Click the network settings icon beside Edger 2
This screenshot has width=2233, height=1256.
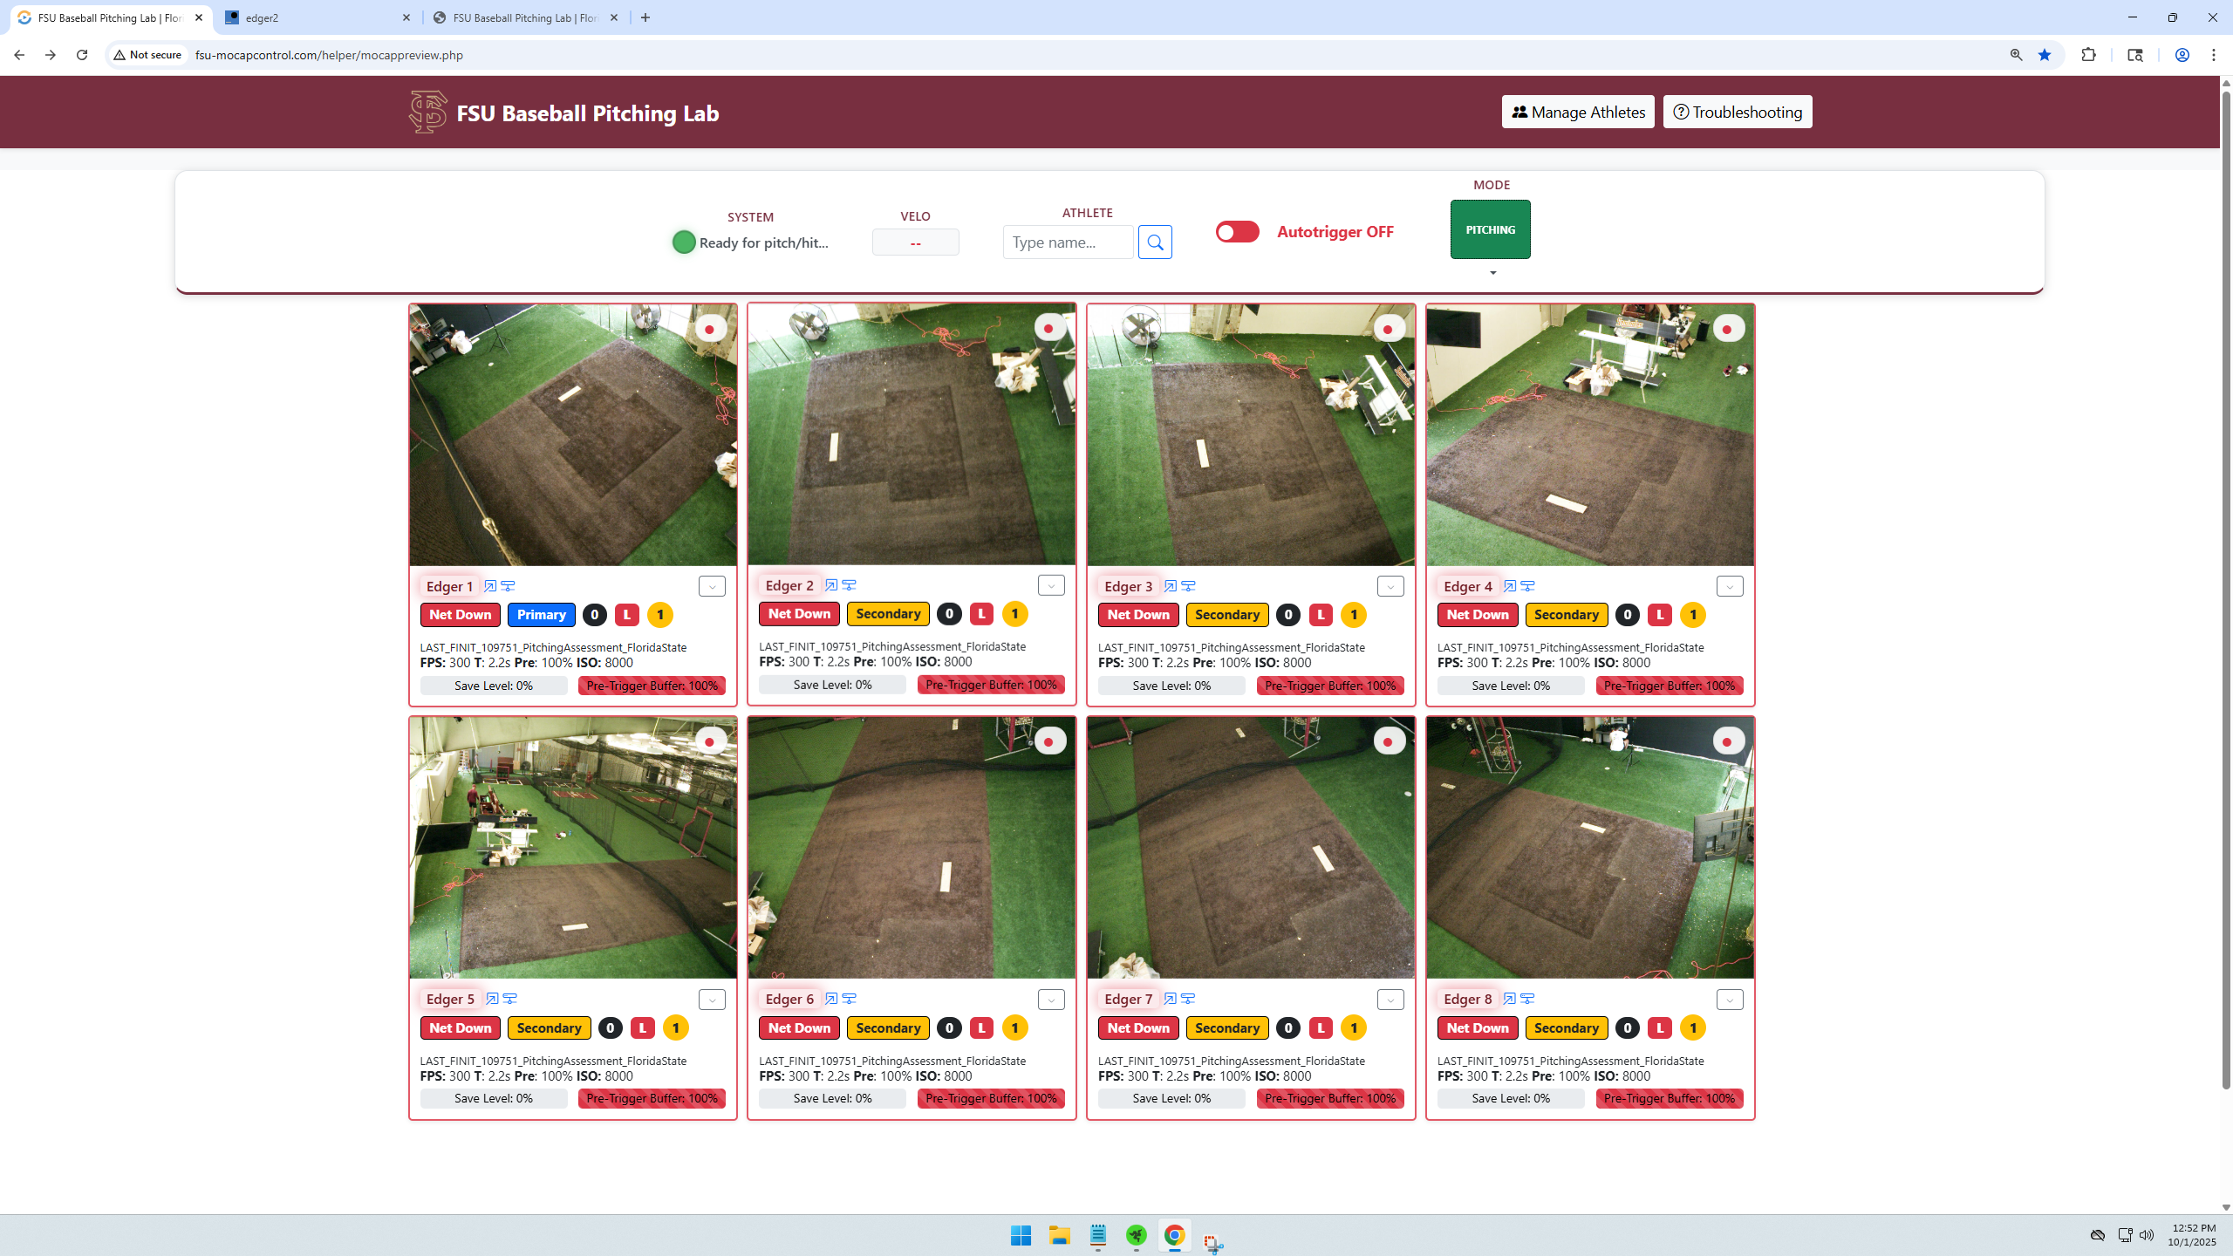tap(850, 585)
